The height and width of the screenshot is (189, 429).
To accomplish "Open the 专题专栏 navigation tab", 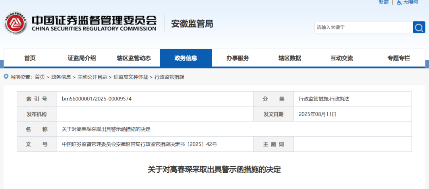I will (x=399, y=58).
